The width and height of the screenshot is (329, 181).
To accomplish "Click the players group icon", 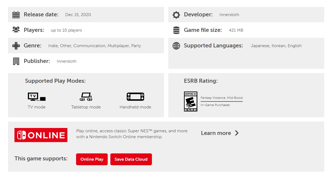I will pyautogui.click(x=16, y=30).
